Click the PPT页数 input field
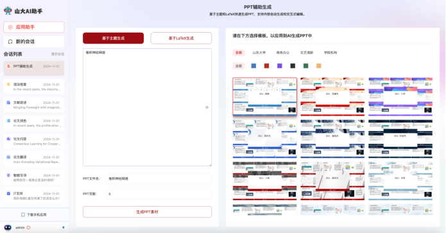 click(x=159, y=194)
